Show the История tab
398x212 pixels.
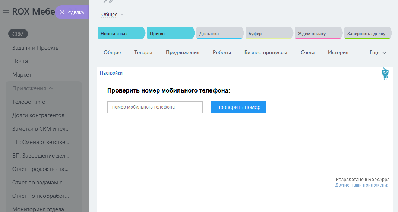click(338, 53)
